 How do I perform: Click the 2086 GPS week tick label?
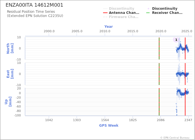coord(161,120)
